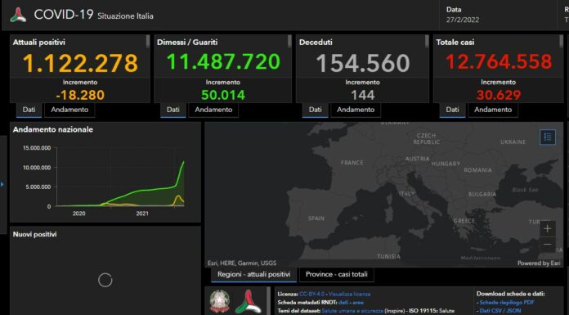Click the green curve peak in chart
Screen dimensions: 569x315
point(183,162)
